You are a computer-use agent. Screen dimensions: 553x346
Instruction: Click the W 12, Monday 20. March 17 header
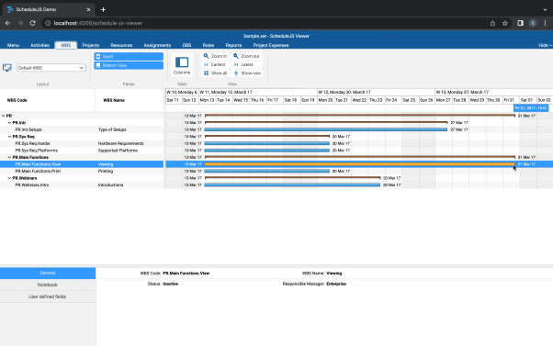376,92
